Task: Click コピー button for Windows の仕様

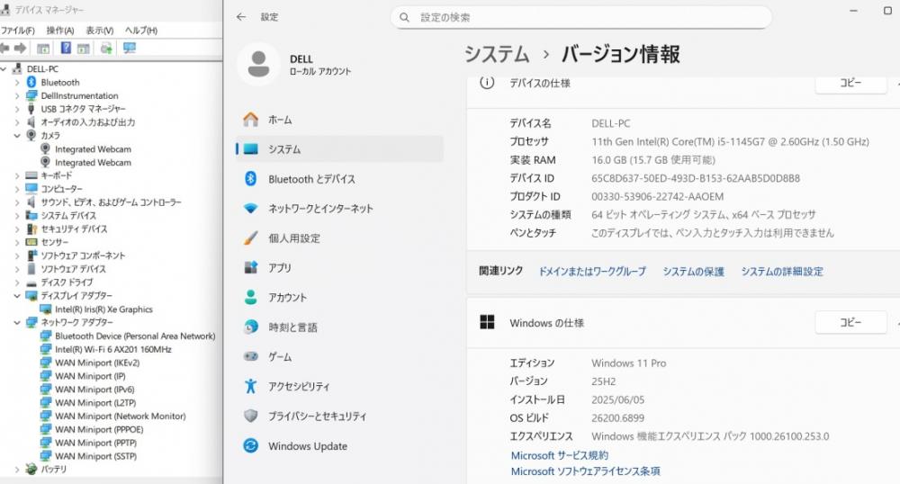Action: click(850, 323)
